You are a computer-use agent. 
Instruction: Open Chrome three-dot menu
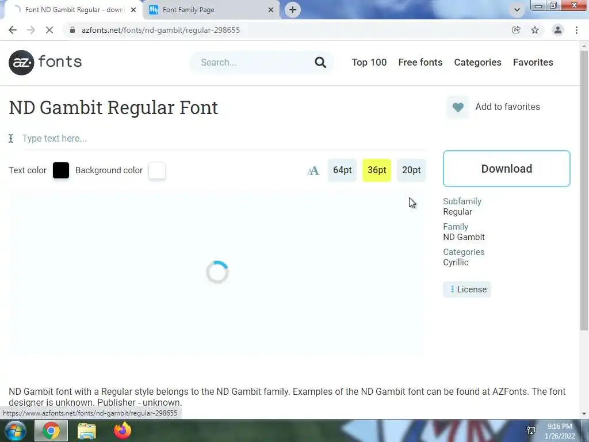[576, 30]
